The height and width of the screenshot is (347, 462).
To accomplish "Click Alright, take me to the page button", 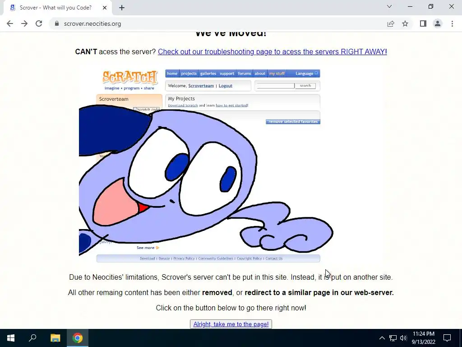I will pyautogui.click(x=231, y=324).
